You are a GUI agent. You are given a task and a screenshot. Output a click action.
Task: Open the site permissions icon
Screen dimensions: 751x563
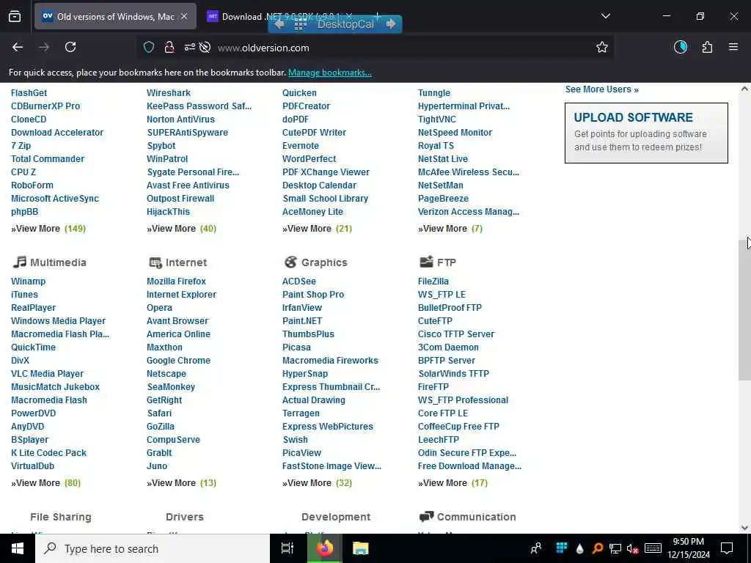[x=190, y=47]
